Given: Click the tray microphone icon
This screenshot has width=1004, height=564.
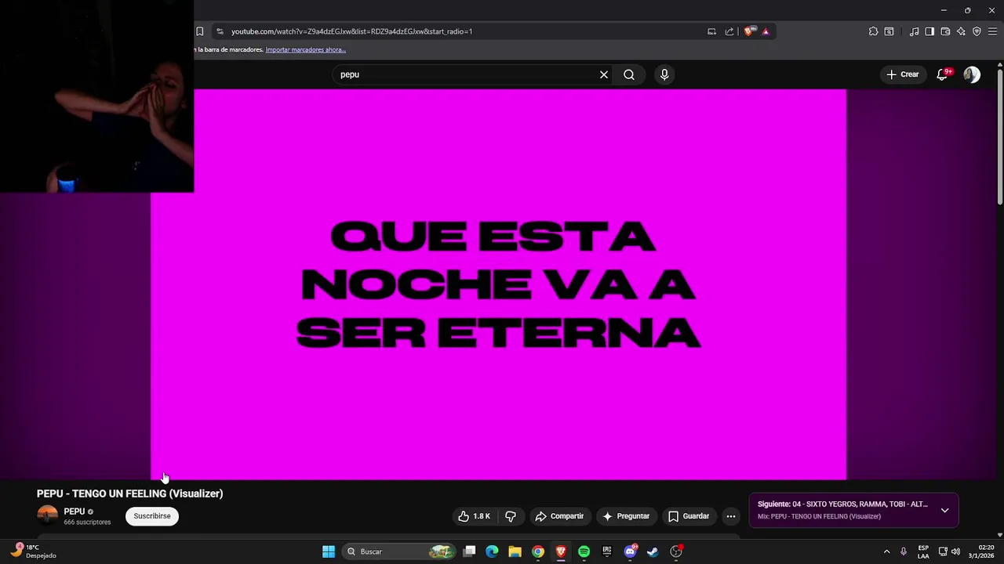Looking at the screenshot, I should pos(904,551).
